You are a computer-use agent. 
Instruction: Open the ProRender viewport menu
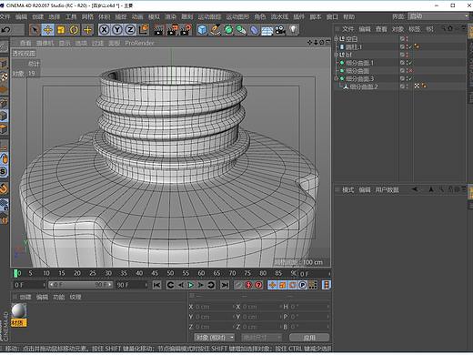click(139, 43)
